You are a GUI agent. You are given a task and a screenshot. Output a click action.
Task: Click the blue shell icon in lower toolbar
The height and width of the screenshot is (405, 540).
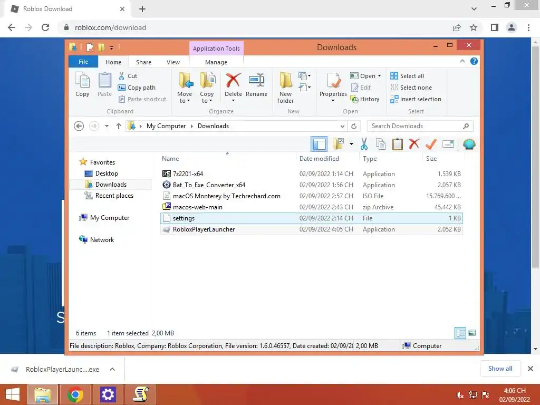pyautogui.click(x=469, y=144)
